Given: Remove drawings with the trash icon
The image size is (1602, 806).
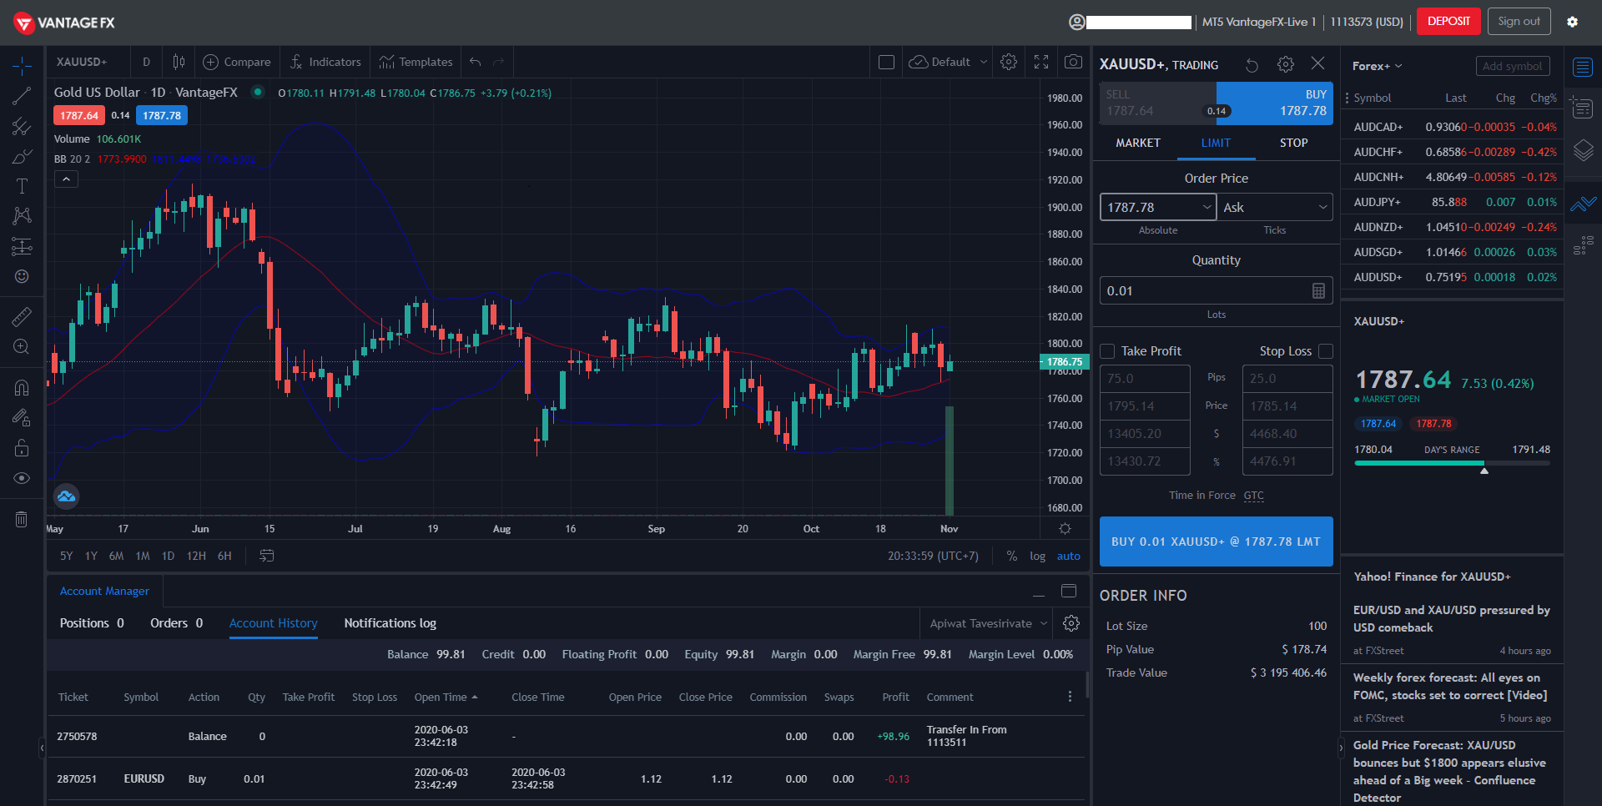Looking at the screenshot, I should tap(22, 520).
